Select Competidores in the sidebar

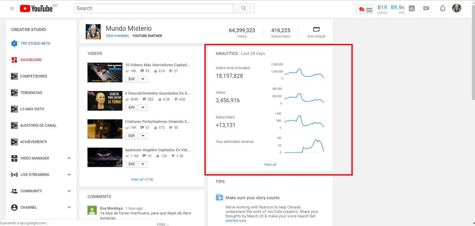click(x=34, y=76)
